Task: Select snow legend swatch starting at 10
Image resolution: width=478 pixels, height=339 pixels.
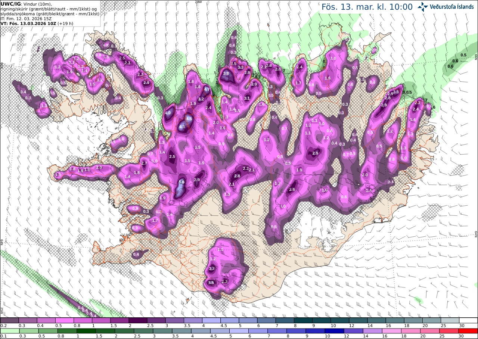Action: 339,320
